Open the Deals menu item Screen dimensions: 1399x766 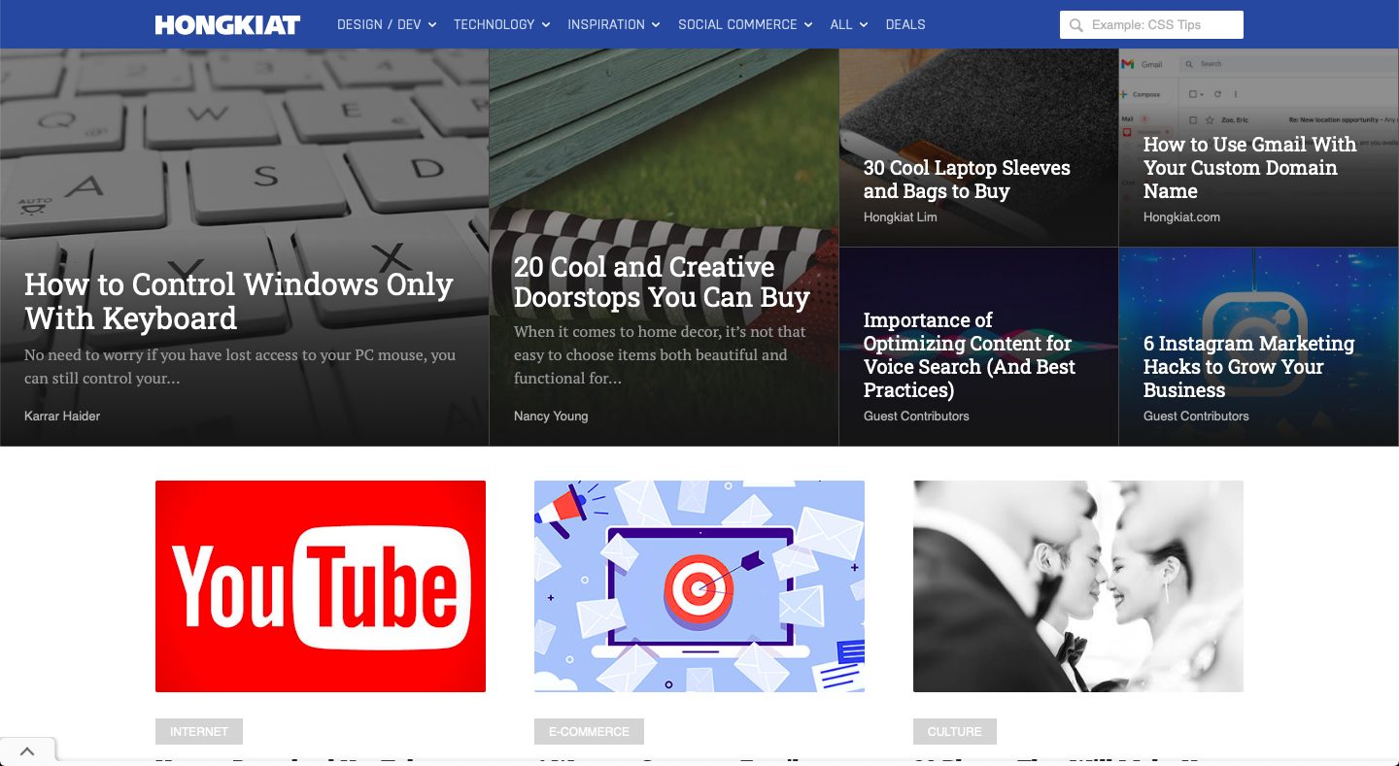pos(905,24)
